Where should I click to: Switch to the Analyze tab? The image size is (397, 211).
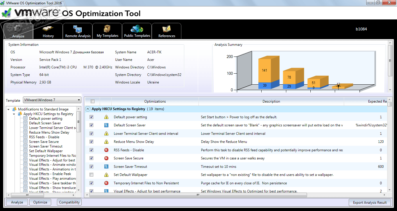[18, 31]
